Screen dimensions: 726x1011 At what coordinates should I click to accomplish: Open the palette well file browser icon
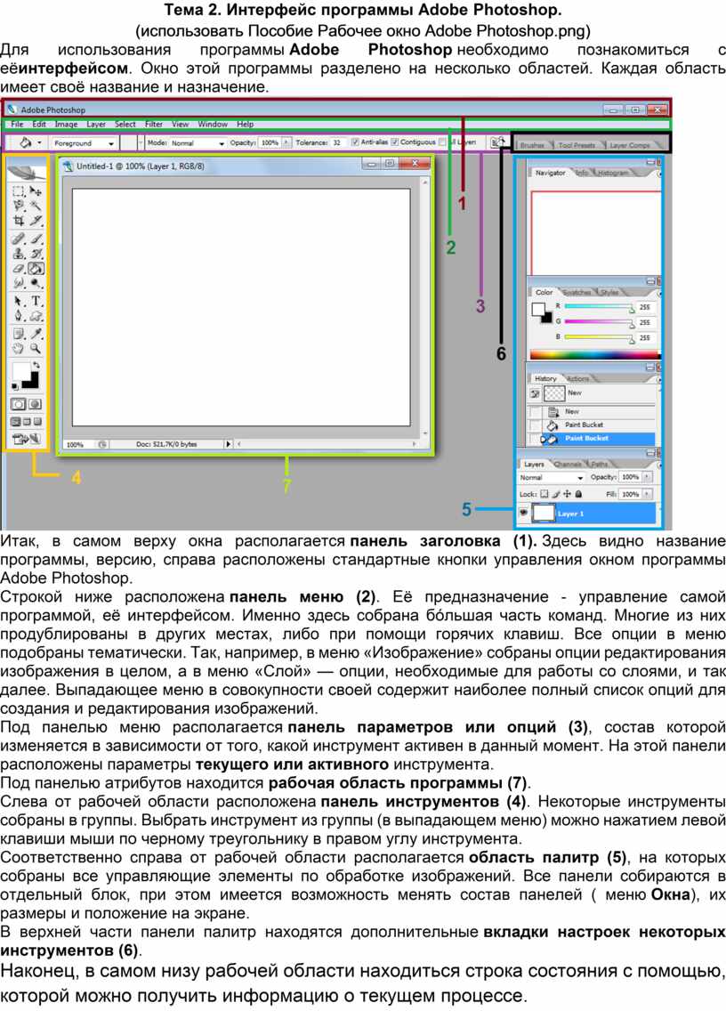click(497, 142)
